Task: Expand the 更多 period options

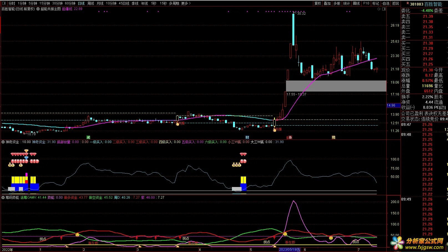Action: click(x=186, y=3)
